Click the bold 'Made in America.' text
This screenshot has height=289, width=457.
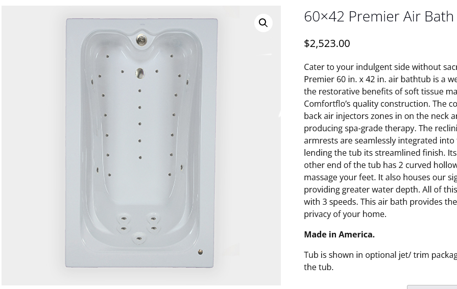click(339, 234)
